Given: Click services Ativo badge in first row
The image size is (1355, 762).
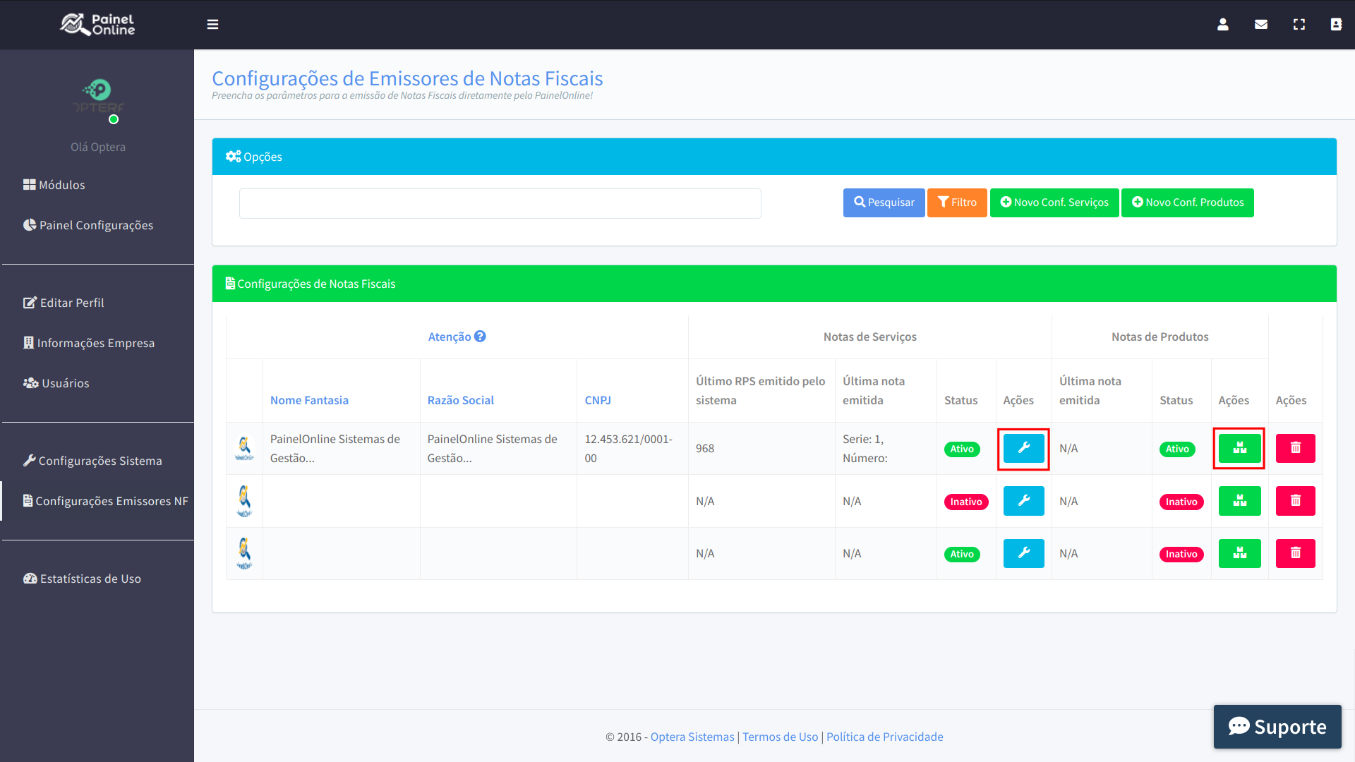Looking at the screenshot, I should (x=962, y=449).
